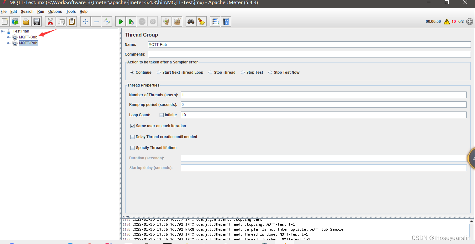475x244 pixels.
Task: Click the Duration (seconds) field
Action: pos(324,158)
